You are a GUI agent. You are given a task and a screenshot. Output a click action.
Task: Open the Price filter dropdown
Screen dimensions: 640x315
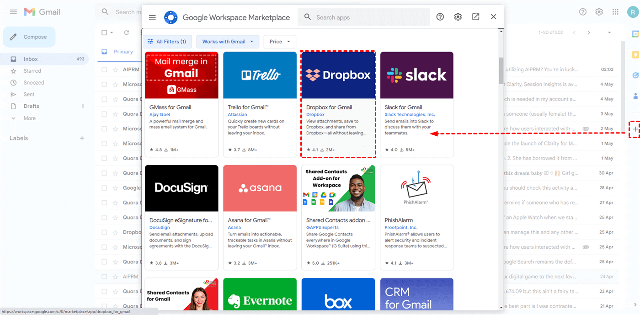[280, 42]
